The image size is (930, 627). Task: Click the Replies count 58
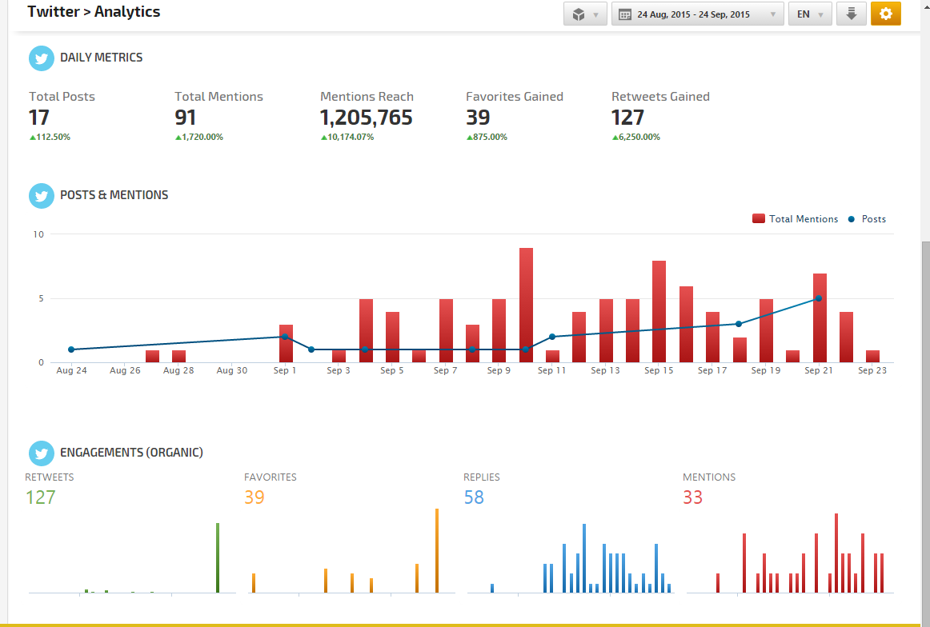[474, 497]
